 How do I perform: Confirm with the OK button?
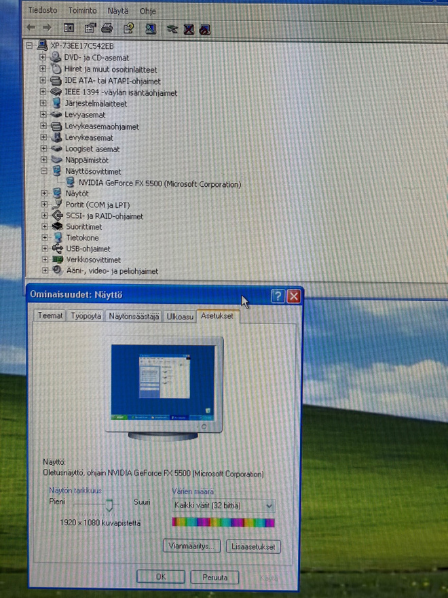161,577
